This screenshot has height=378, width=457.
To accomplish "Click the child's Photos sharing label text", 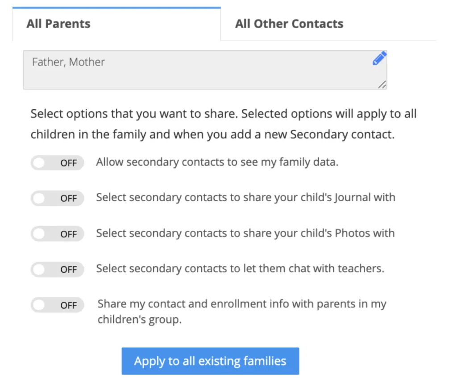I will [245, 233].
